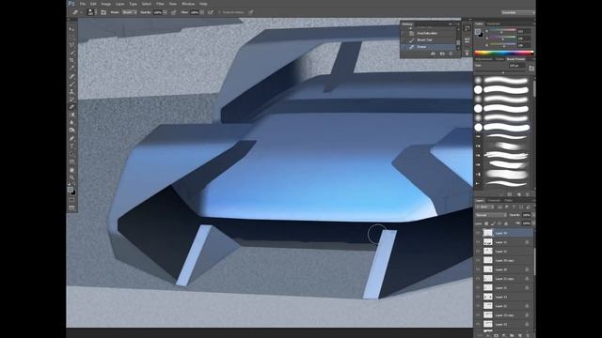
Task: Toggle lock transparent pixels
Action: tap(486, 223)
